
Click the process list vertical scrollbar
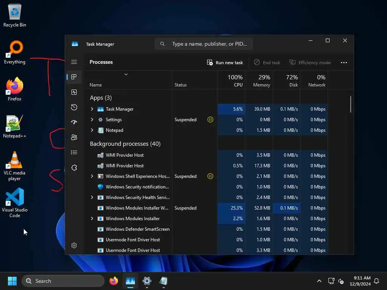350,104
